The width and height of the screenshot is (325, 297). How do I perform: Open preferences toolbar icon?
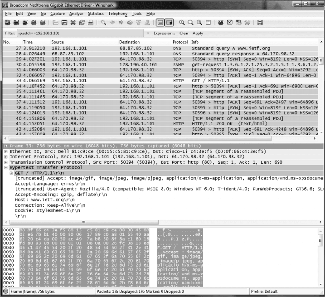click(247, 22)
